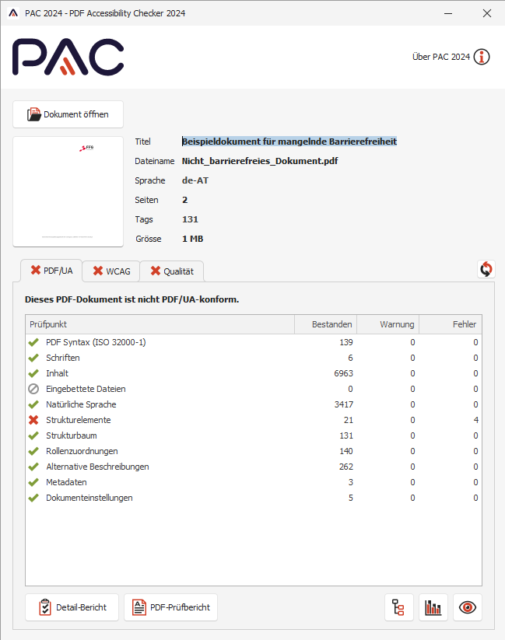Close the PAC 2024 window
Screen dimensions: 505x640
(x=487, y=13)
